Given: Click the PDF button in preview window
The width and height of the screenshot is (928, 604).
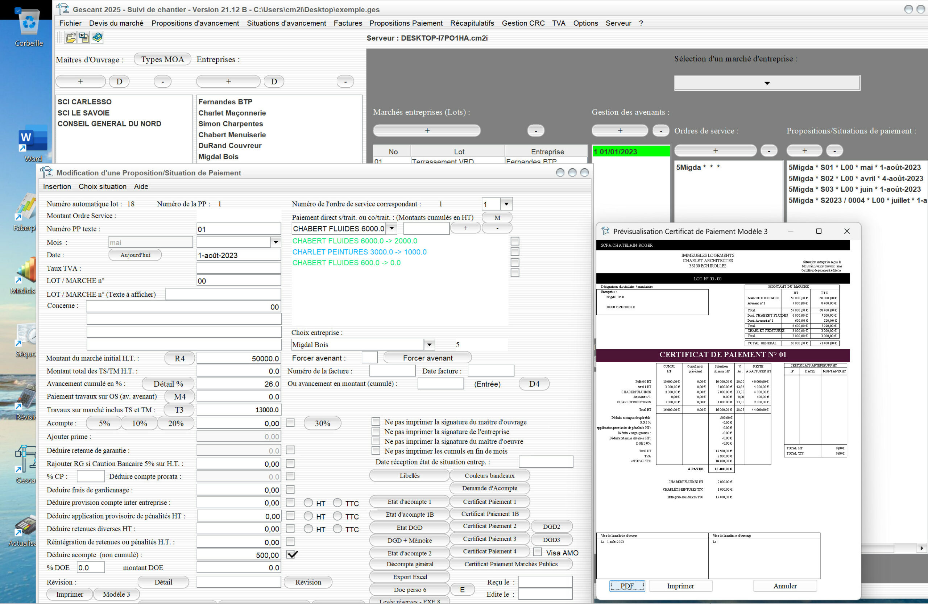Looking at the screenshot, I should pyautogui.click(x=627, y=586).
